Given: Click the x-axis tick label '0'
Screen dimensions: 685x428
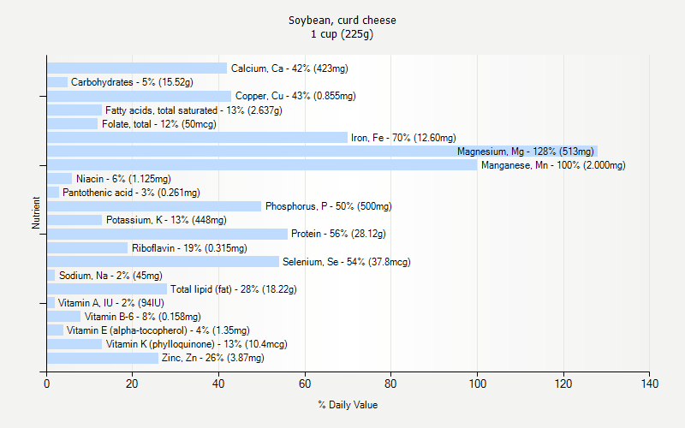Looking at the screenshot, I should point(47,383).
